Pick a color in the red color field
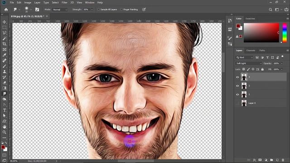 coord(261,33)
